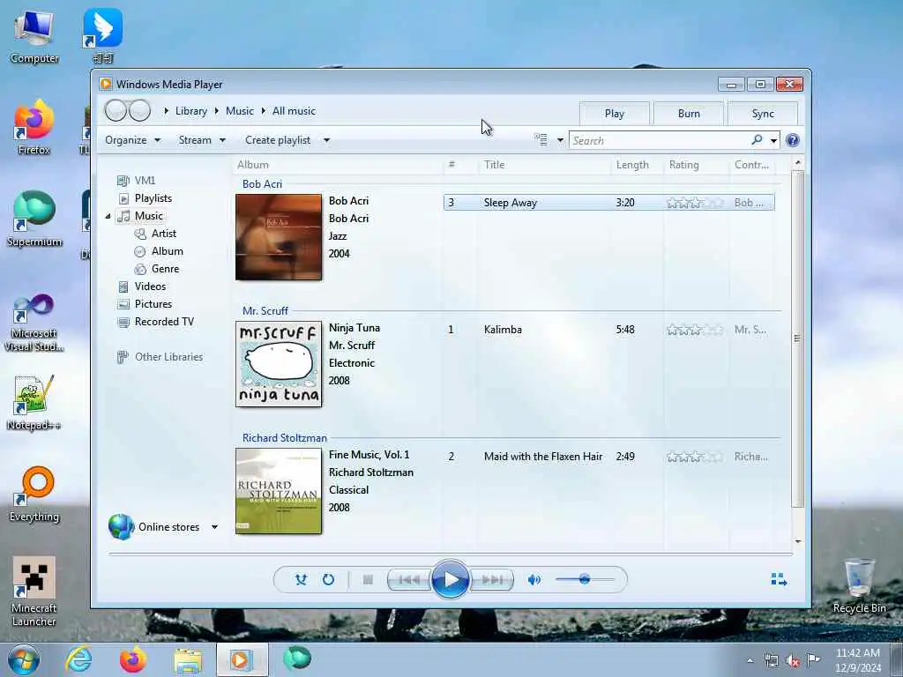
Task: Switch to the Sync tab
Action: click(x=763, y=114)
